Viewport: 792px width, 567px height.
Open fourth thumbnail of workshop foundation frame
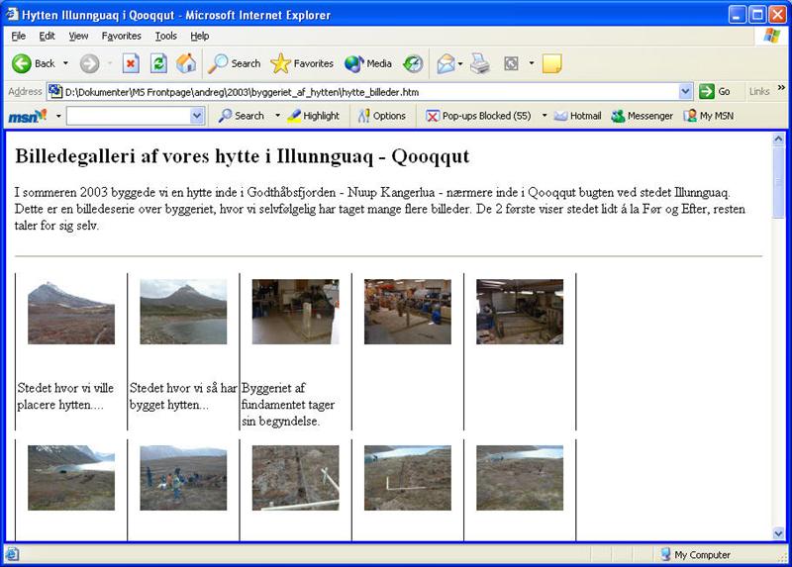point(408,312)
